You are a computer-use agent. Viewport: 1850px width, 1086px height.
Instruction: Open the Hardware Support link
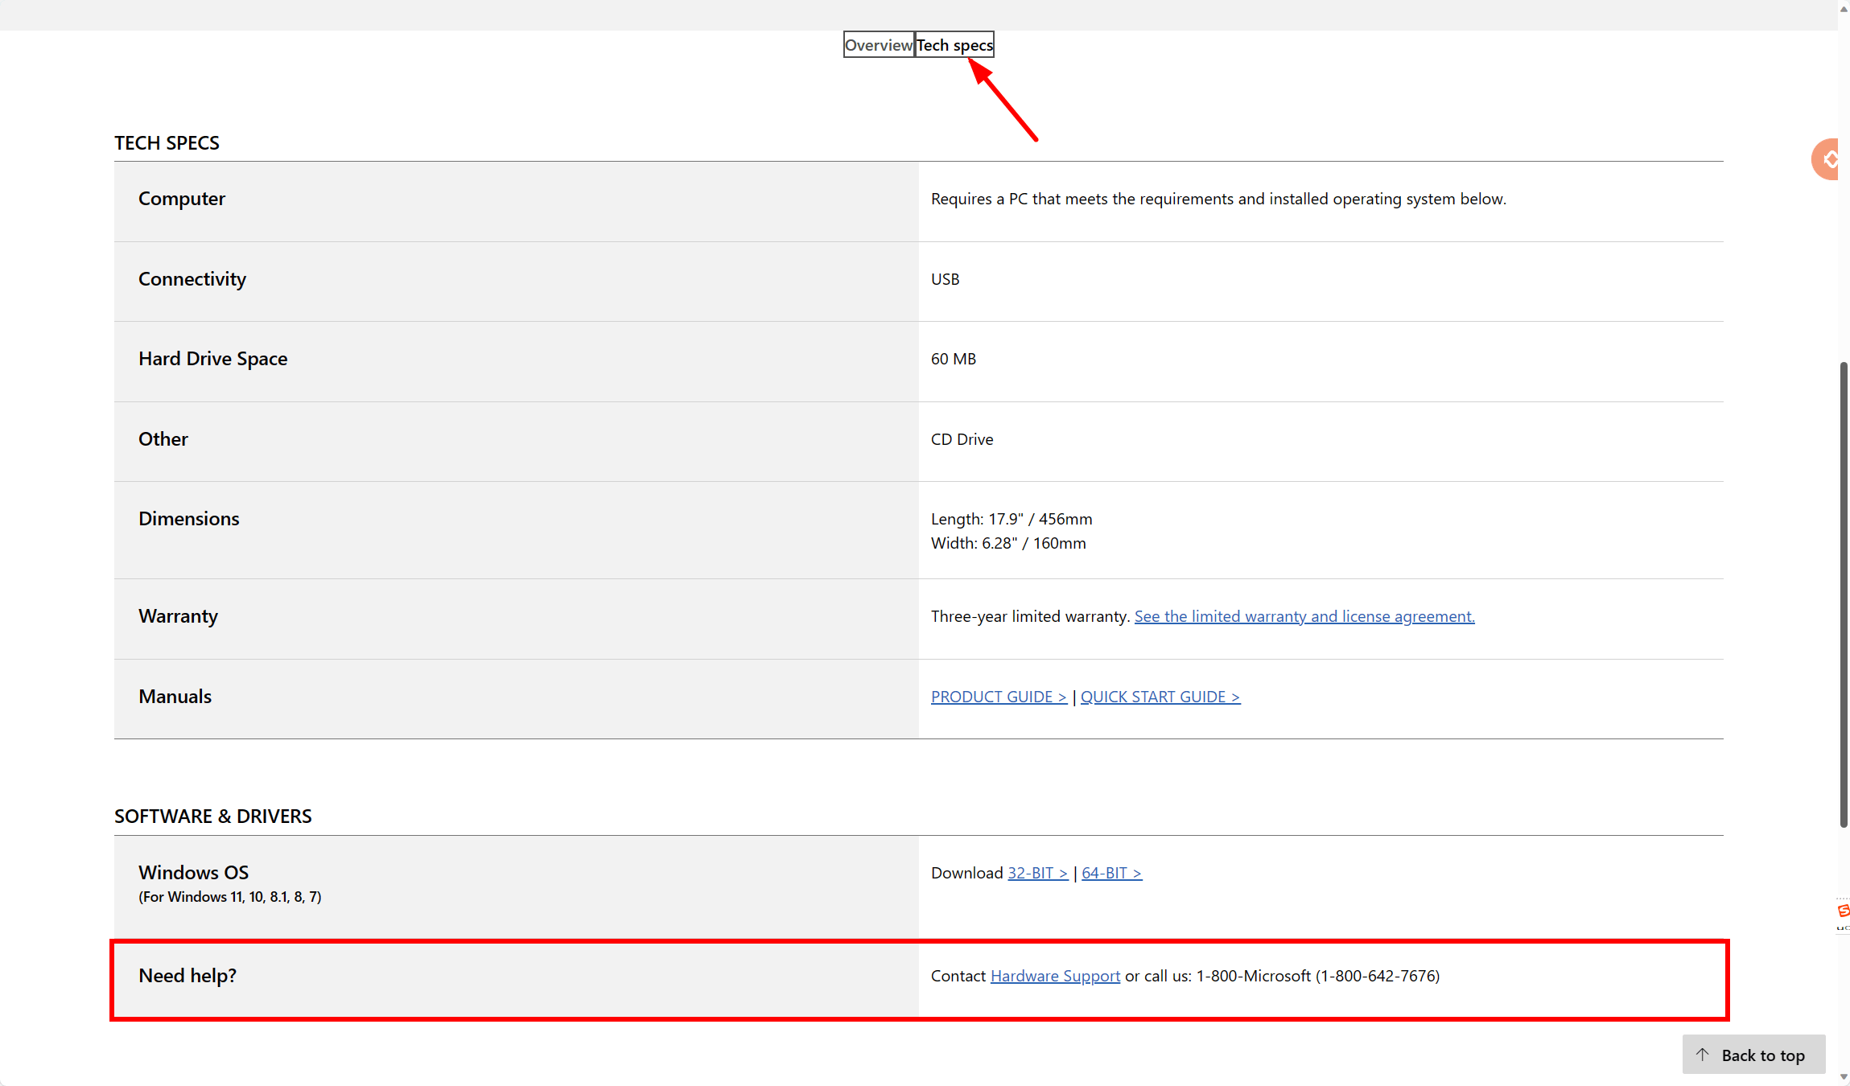coord(1055,976)
